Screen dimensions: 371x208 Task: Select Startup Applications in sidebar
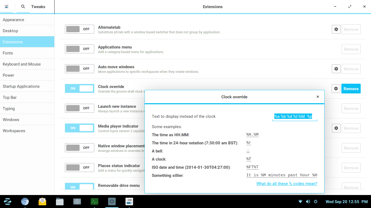21,86
